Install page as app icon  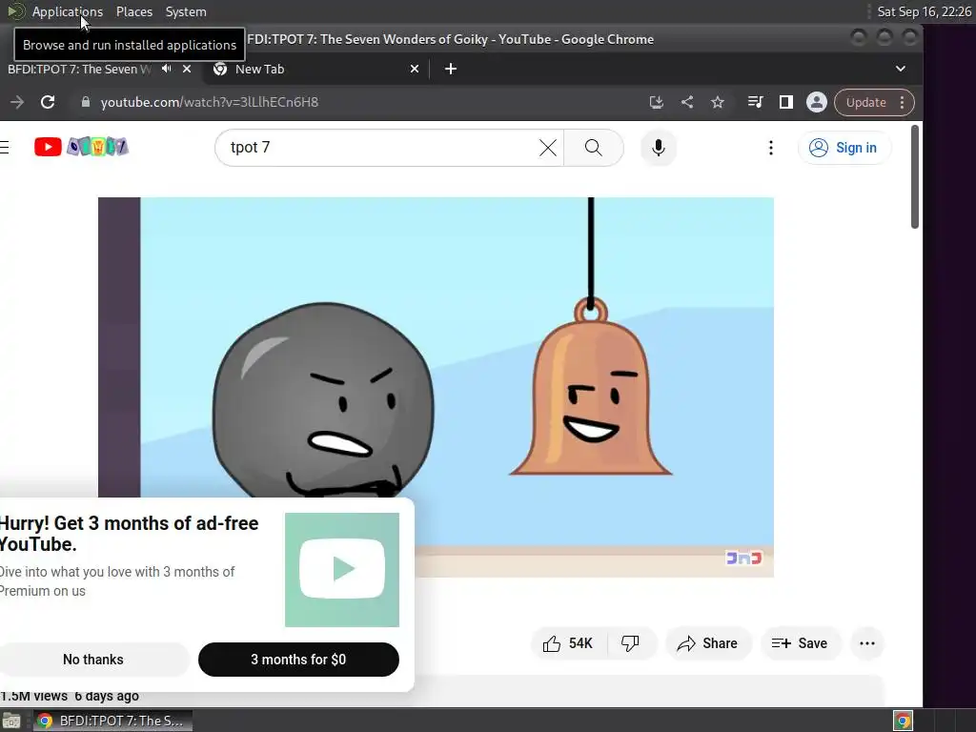tap(656, 102)
